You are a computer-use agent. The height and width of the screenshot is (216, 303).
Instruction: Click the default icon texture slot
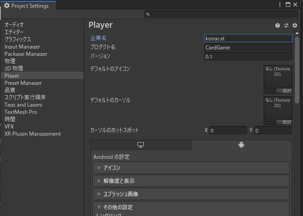[278, 79]
